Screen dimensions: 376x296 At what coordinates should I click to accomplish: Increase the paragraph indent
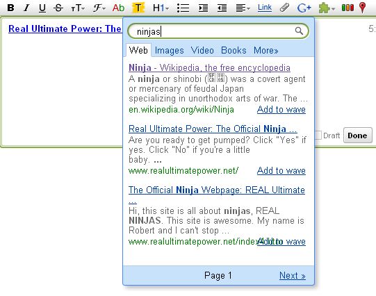pyautogui.click(x=204, y=8)
